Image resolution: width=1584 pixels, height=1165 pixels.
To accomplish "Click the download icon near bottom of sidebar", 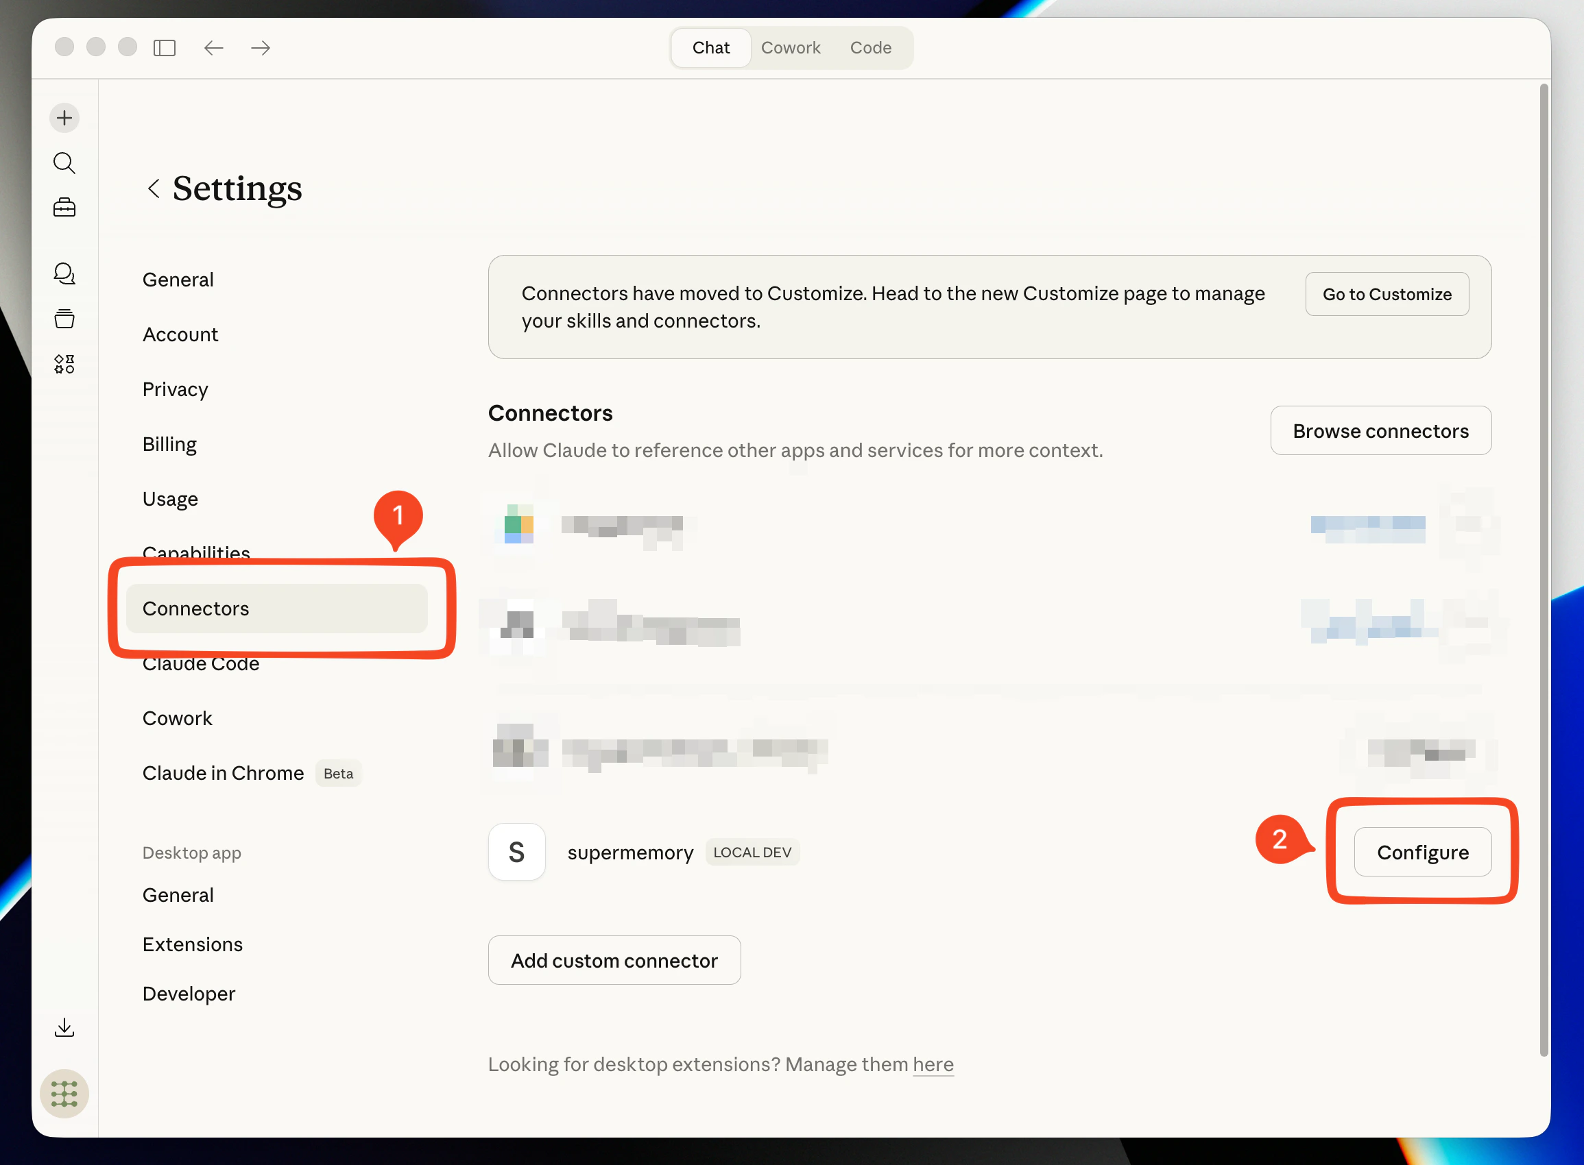I will (64, 1027).
